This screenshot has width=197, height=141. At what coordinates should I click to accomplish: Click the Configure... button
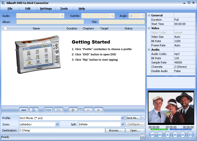135,124
